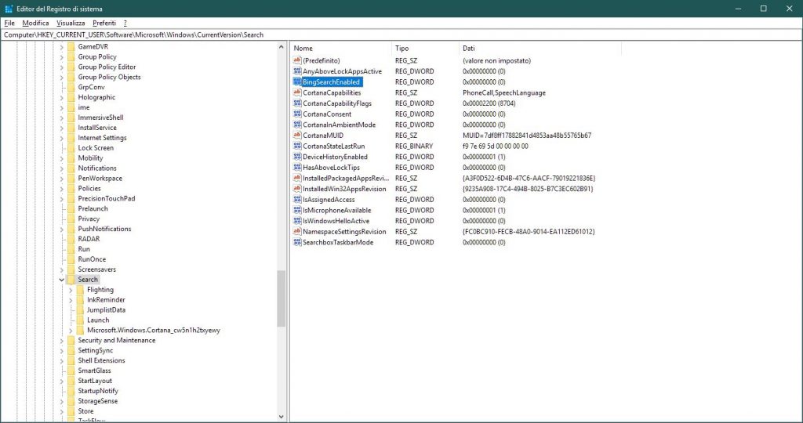The width and height of the screenshot is (803, 423).
Task: Click the CortanaCapabilities string value icon
Action: (297, 92)
